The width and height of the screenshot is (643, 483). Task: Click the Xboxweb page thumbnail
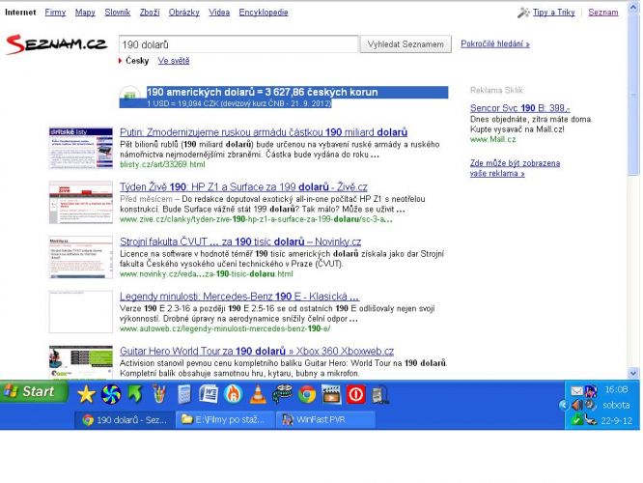click(x=81, y=362)
